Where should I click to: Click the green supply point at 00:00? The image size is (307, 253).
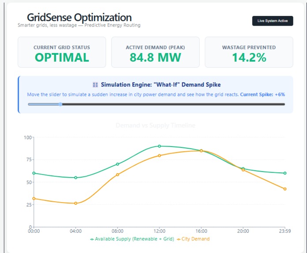34,173
